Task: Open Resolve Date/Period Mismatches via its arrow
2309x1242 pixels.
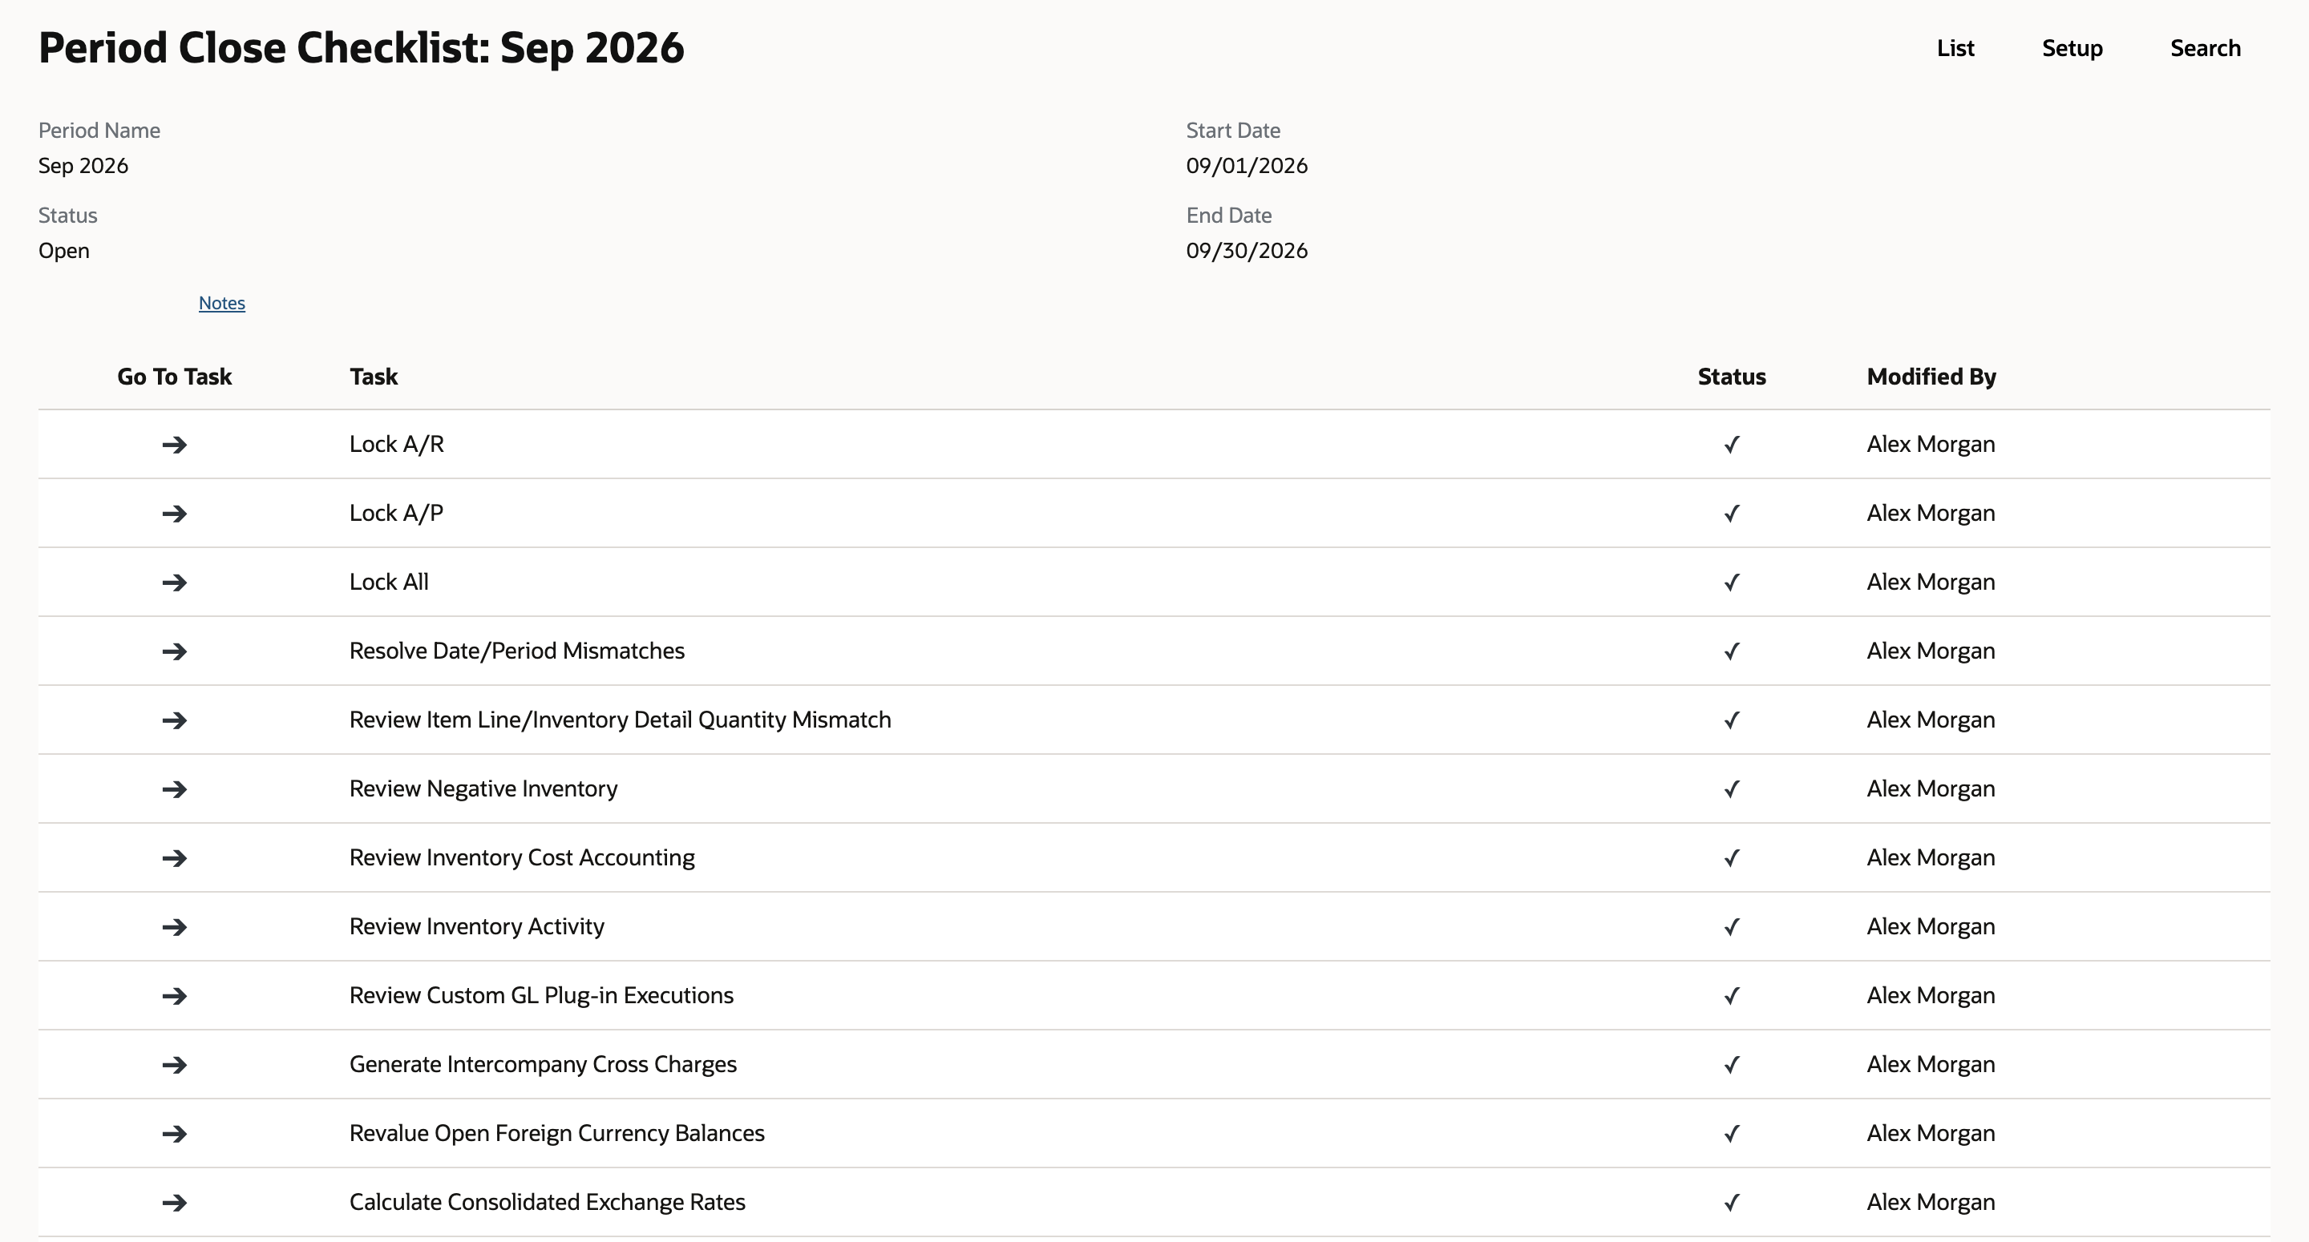Action: pyautogui.click(x=174, y=651)
